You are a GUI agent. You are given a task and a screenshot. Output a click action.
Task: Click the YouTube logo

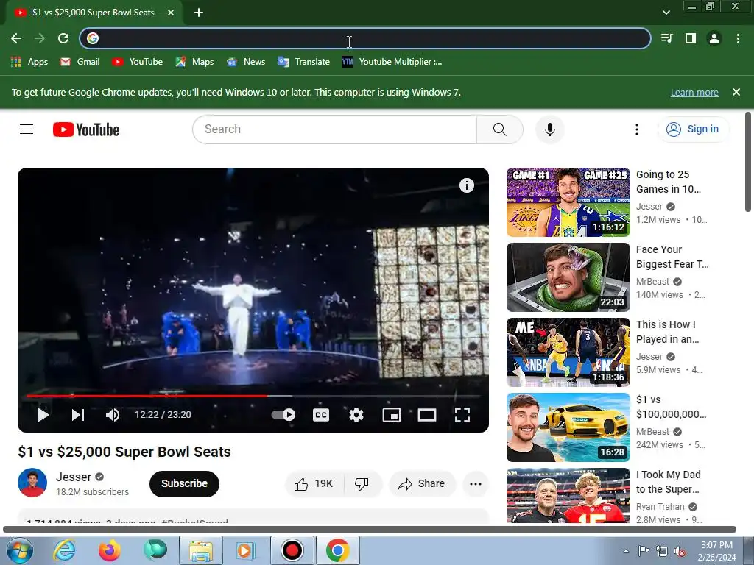click(x=86, y=129)
